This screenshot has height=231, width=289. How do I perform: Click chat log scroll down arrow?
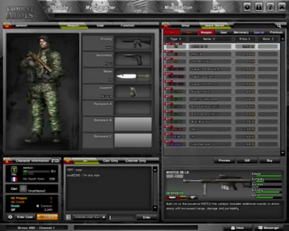(x=155, y=208)
